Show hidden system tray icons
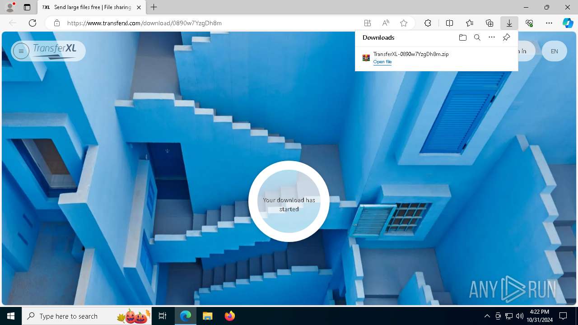Viewport: 578px width, 325px height. [487, 316]
